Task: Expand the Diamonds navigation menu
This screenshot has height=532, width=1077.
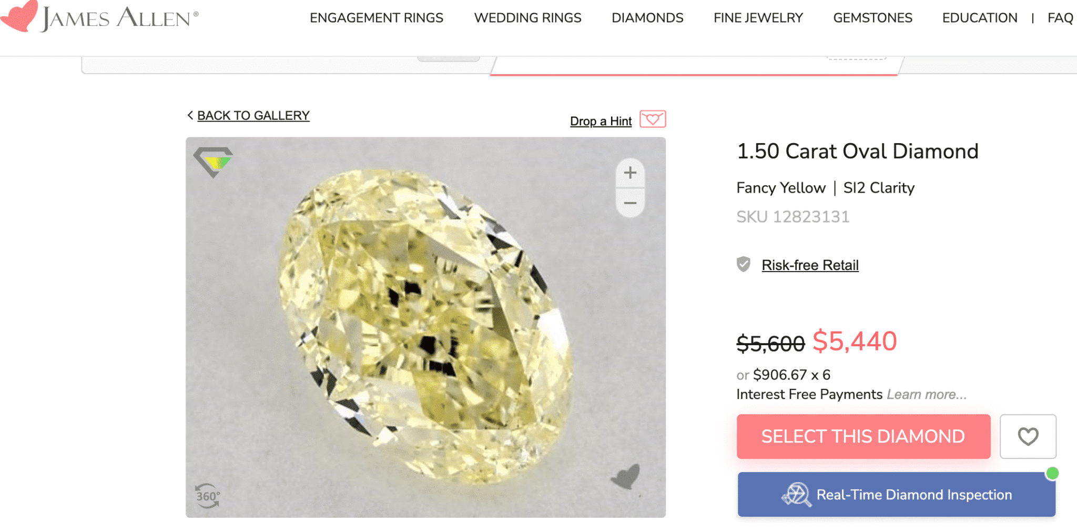Action: pos(647,18)
